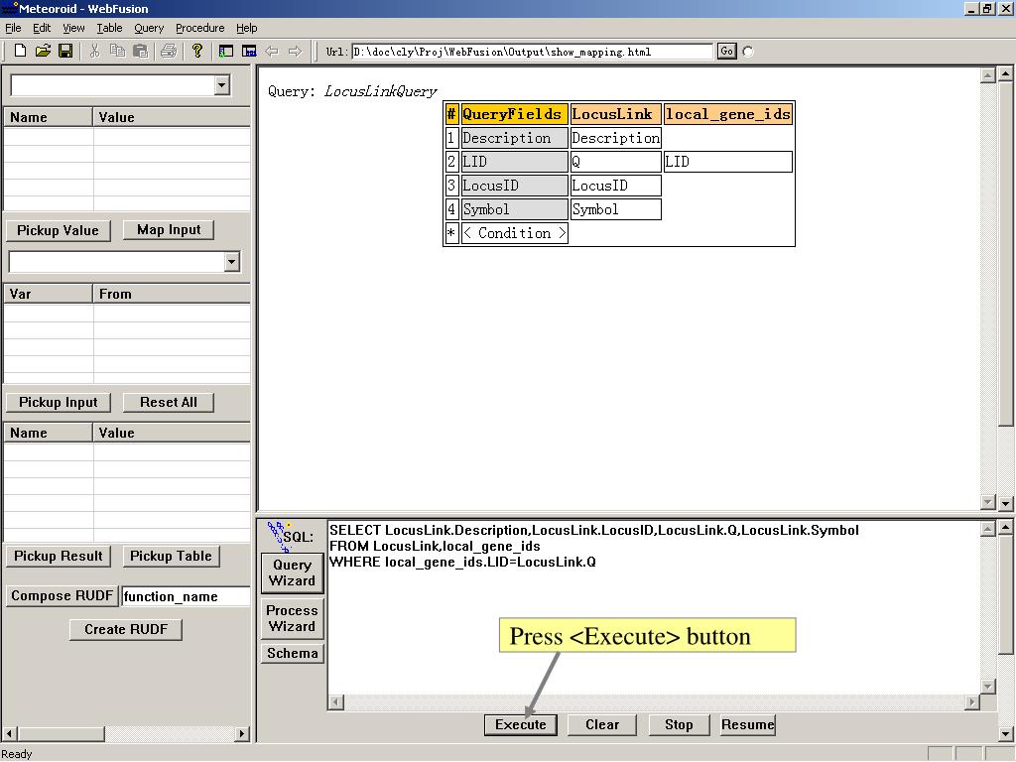
Task: Click the Map Input button
Action: pos(169,230)
